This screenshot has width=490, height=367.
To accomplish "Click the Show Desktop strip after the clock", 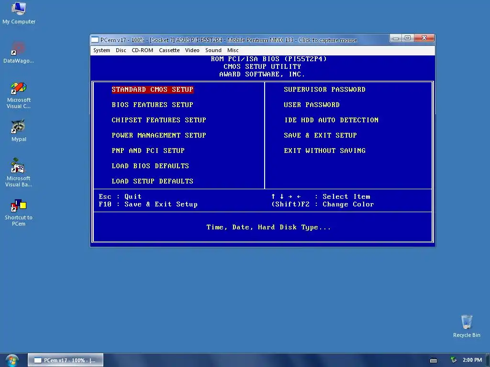I will pyautogui.click(x=488, y=360).
